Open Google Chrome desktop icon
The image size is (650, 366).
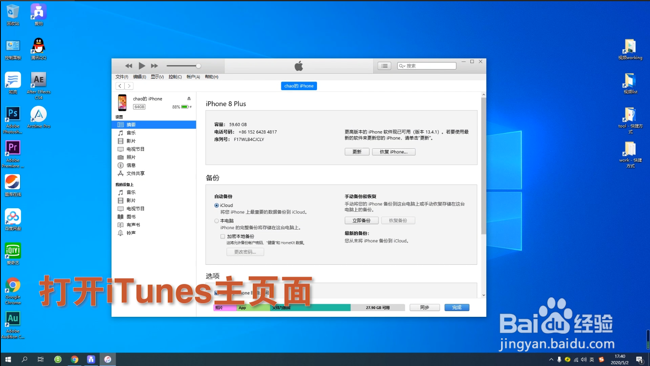pos(13,291)
